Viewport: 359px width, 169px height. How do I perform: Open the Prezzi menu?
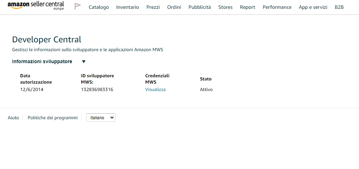click(153, 7)
